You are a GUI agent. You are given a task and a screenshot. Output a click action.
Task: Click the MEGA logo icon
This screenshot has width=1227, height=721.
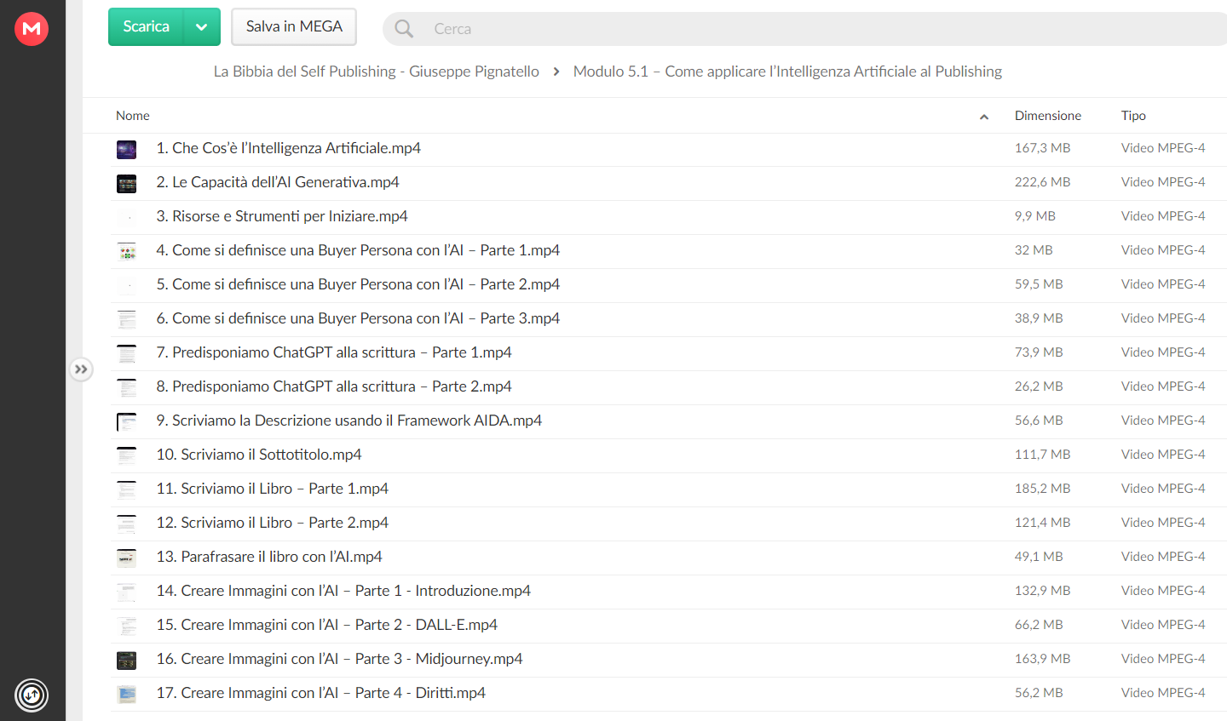point(32,29)
